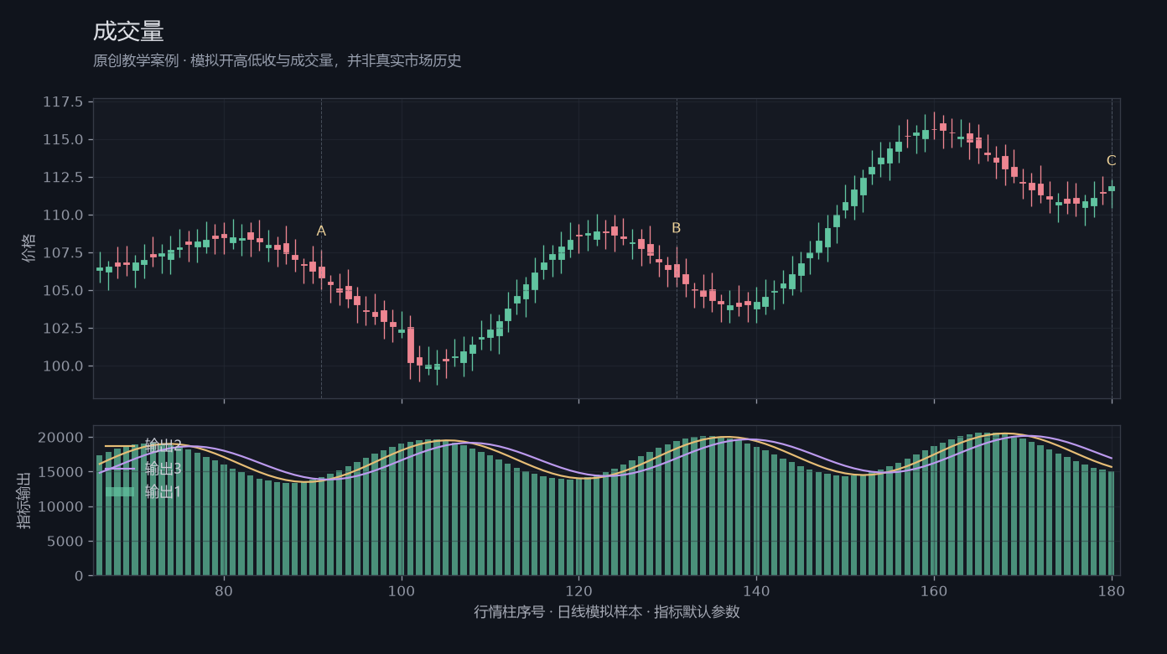Select the 输出3 legend label

[x=163, y=469]
